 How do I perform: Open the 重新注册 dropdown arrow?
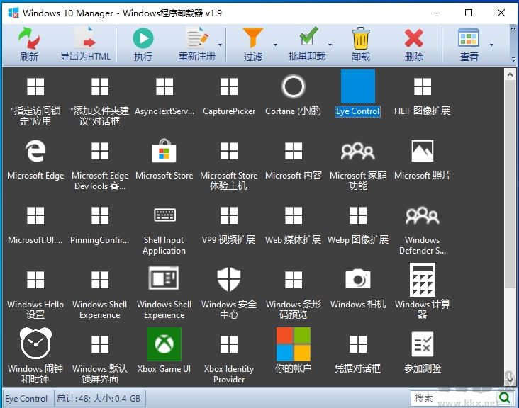(220, 45)
